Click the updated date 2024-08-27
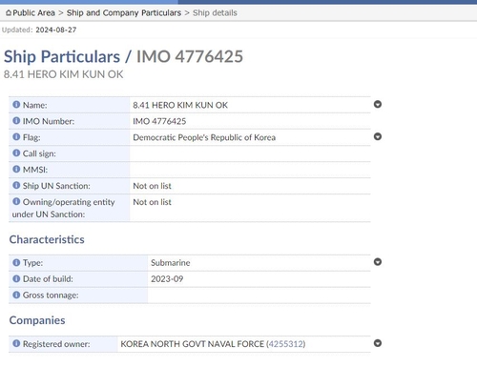Viewport: 477px width, 367px height. click(x=56, y=30)
